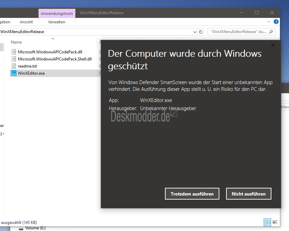
Task: Maximize the Explorer window
Action: click(256, 13)
